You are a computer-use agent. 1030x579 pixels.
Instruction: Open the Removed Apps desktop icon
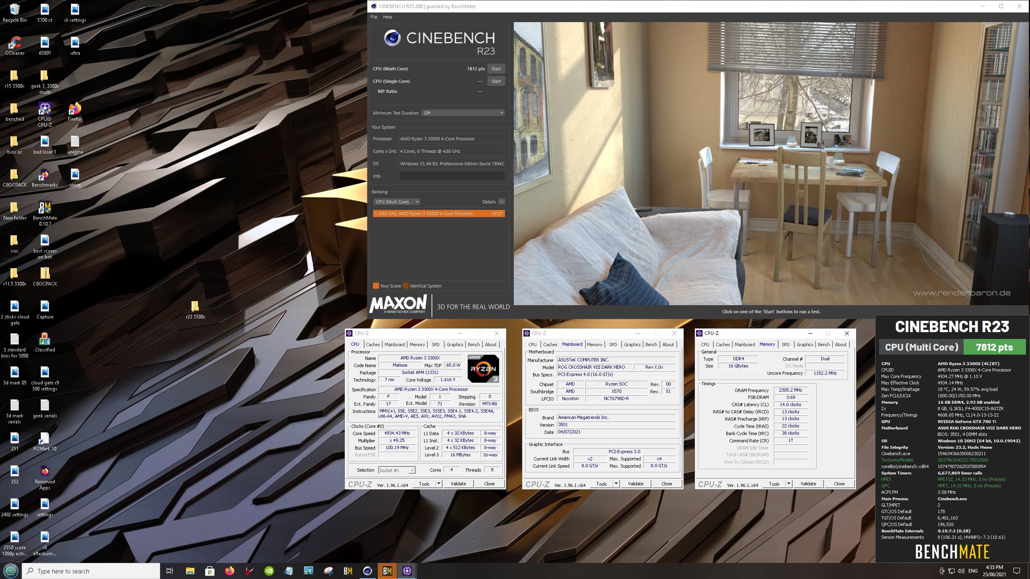45,478
